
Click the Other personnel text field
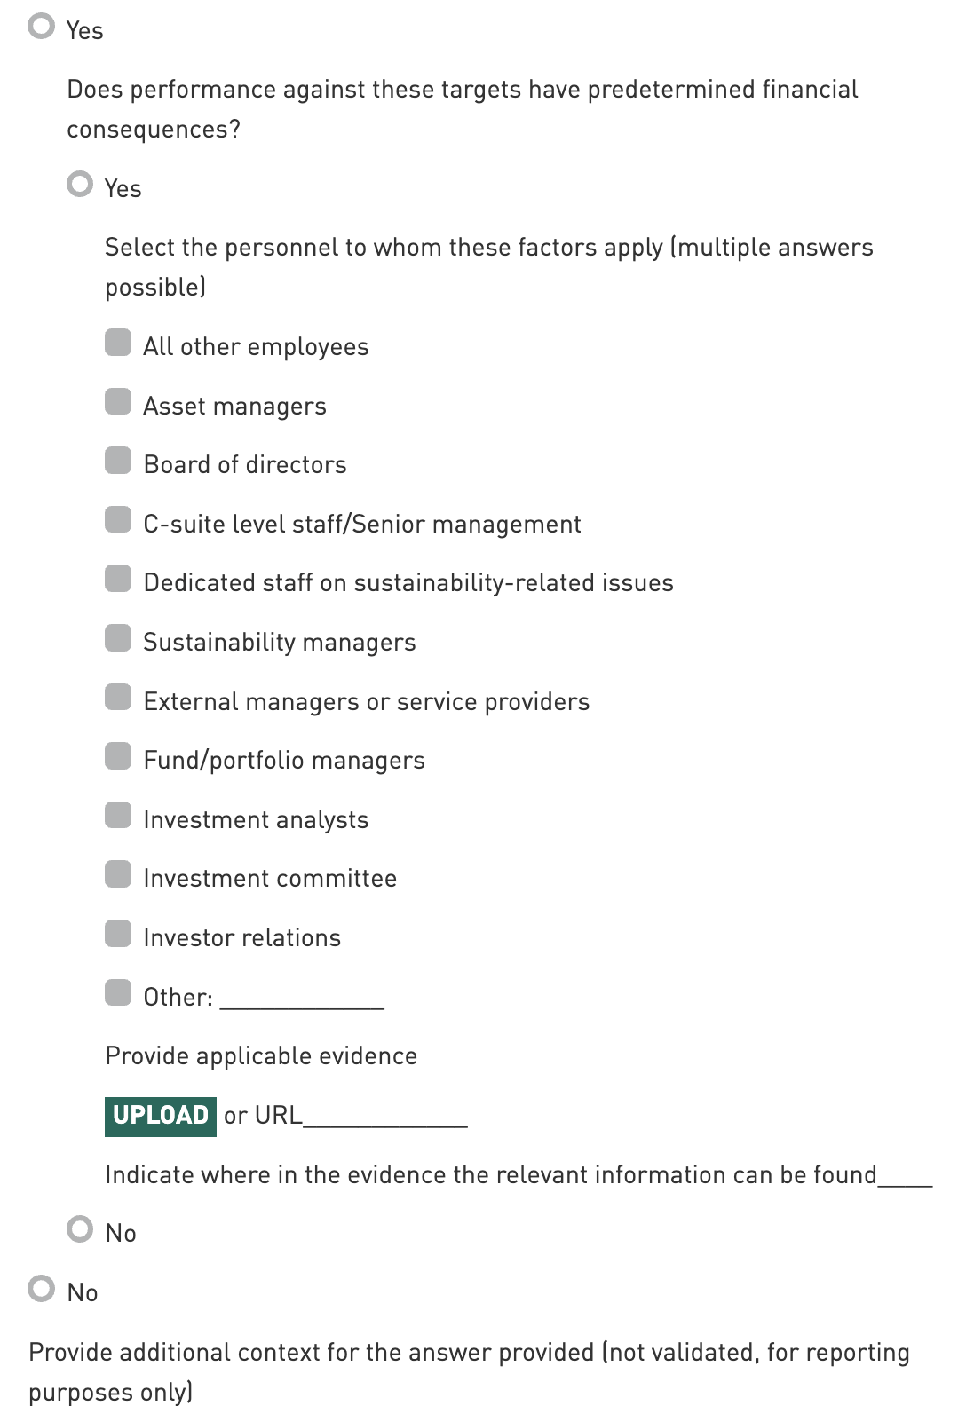coord(302,998)
